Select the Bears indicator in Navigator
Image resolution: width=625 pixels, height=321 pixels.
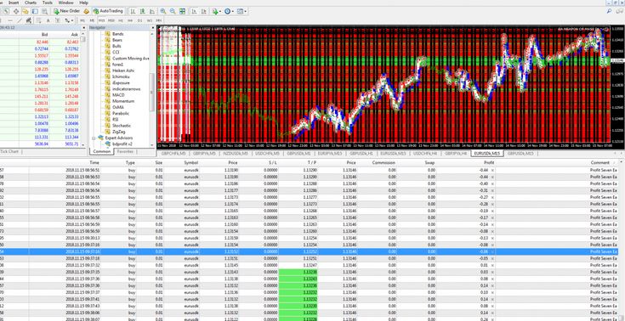(117, 40)
